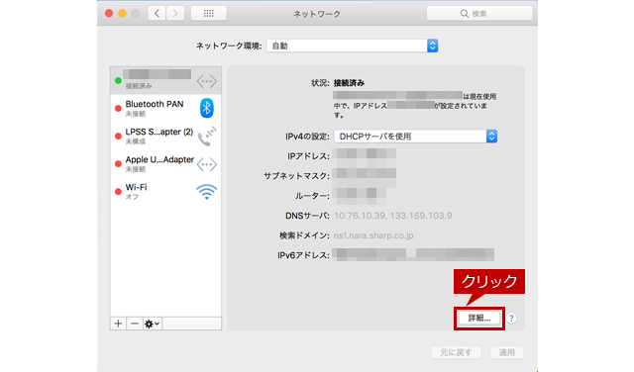Click the phone modem icon
The image size is (634, 372).
tap(207, 137)
